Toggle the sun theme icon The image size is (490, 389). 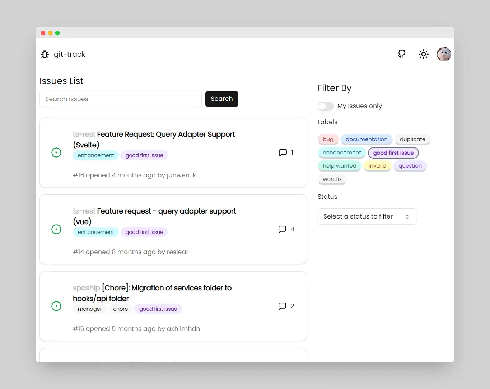coord(424,54)
